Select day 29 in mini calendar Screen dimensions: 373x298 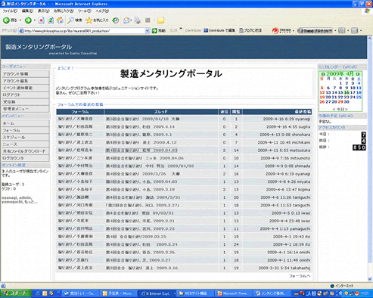pos(340,102)
